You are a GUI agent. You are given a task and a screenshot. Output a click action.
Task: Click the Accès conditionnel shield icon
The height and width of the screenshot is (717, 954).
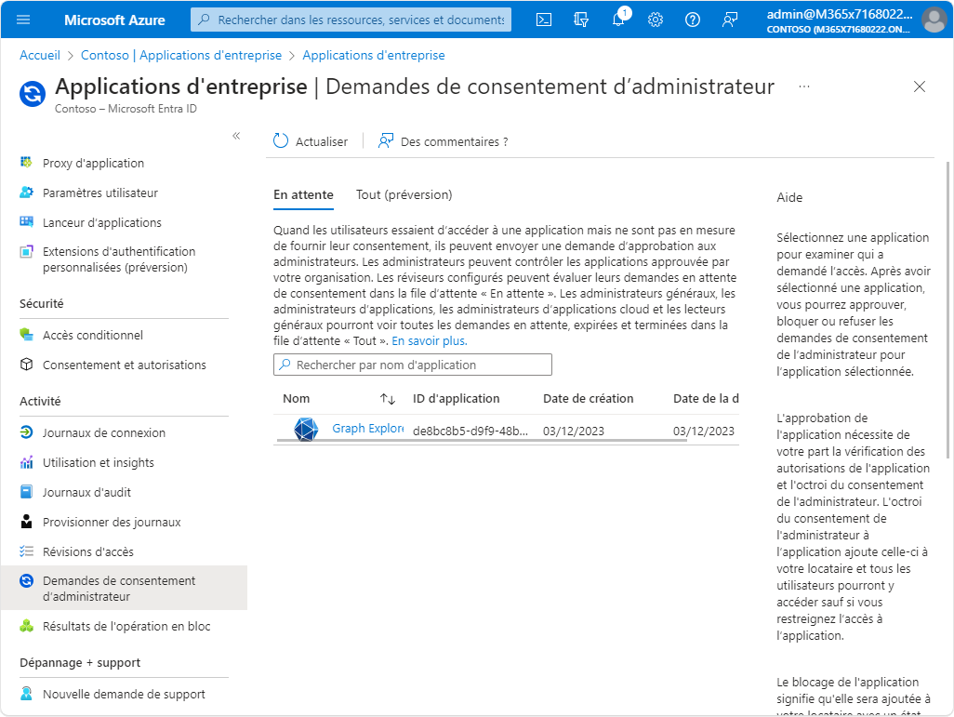(26, 334)
